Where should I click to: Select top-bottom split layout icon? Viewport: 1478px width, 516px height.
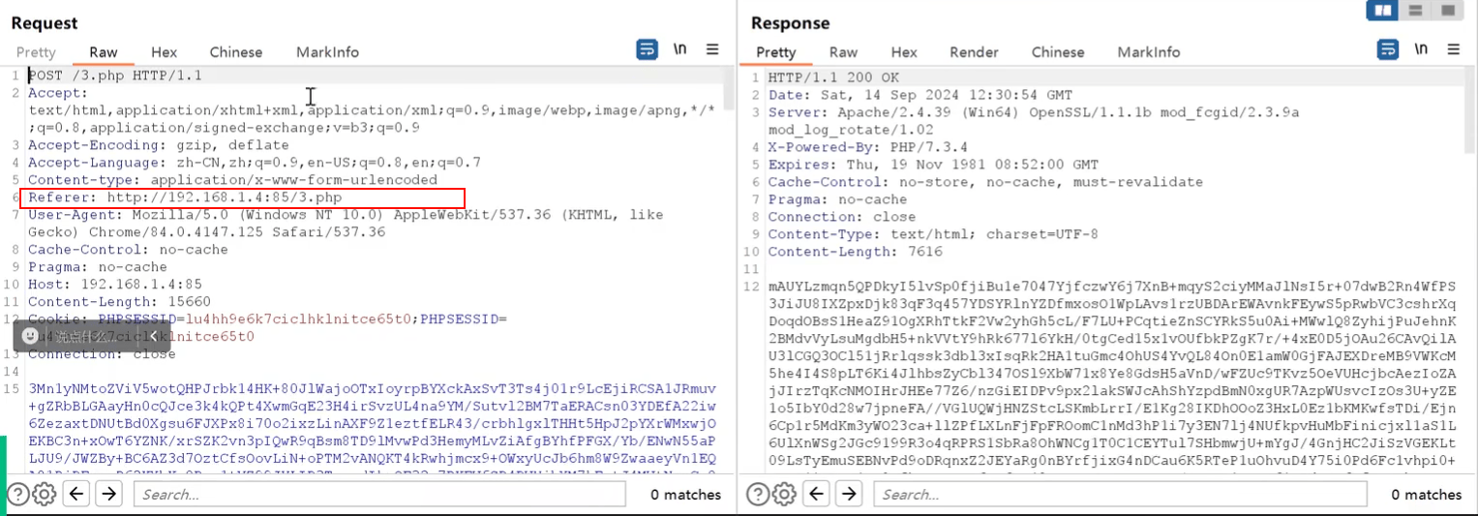click(1415, 11)
